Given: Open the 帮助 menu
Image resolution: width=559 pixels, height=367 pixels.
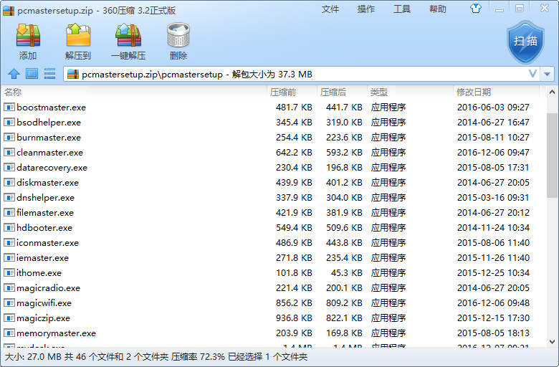Looking at the screenshot, I should tap(438, 9).
